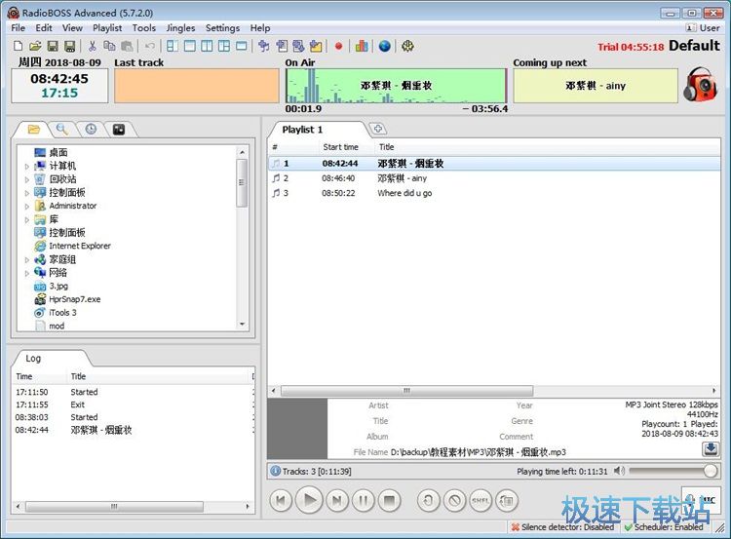The height and width of the screenshot is (539, 731).
Task: Expand the 回收站 tree node
Action: 27,179
